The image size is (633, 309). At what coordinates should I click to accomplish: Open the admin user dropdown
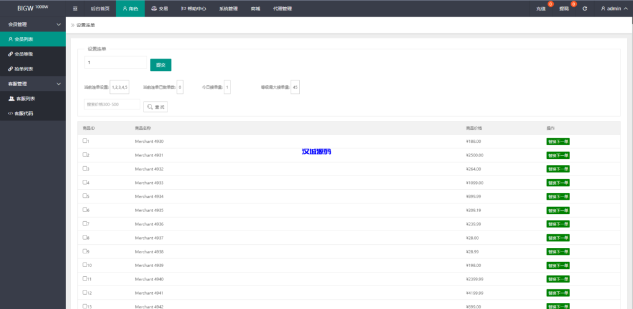(614, 9)
